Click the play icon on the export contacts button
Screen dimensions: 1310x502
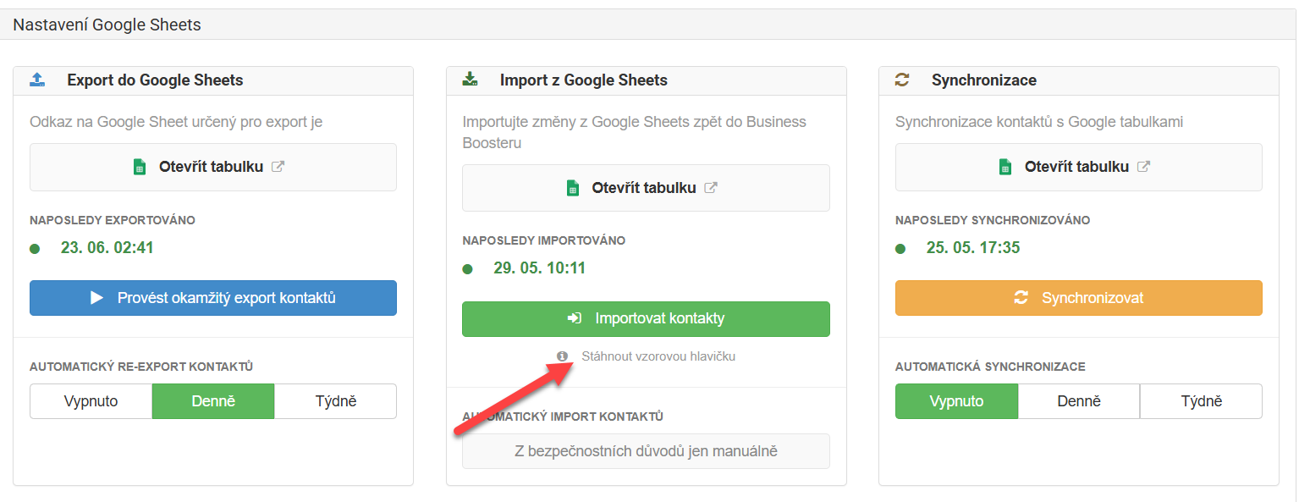click(97, 298)
